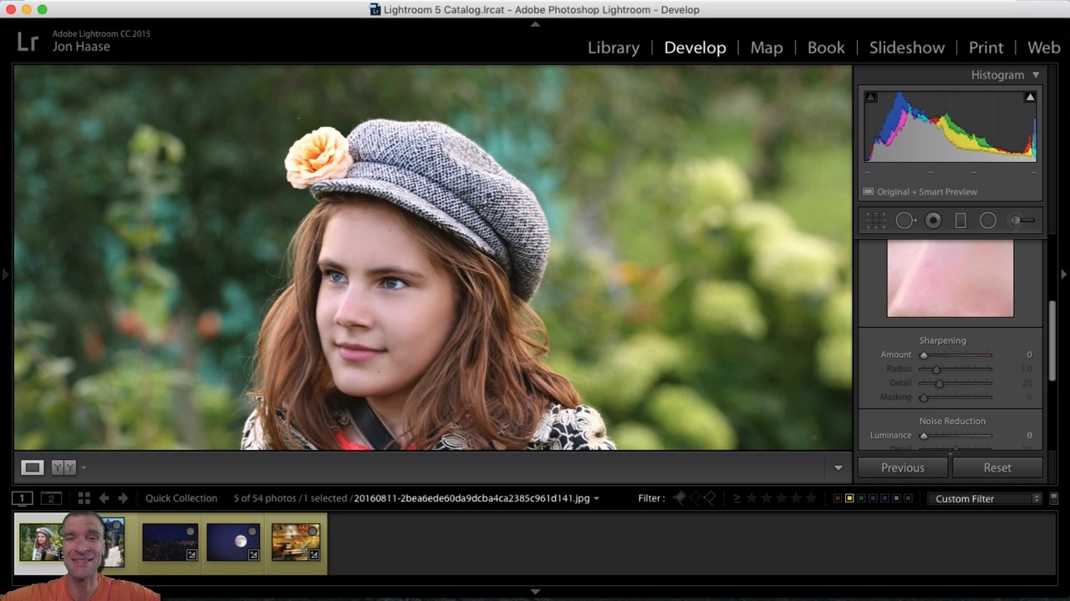Go forward with the right arrow

pyautogui.click(x=123, y=498)
